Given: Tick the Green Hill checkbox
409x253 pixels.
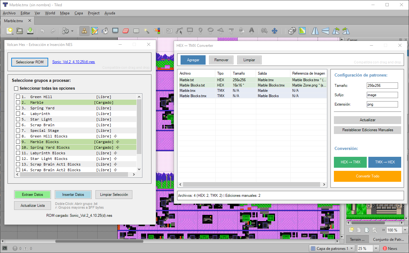Looking at the screenshot, I should [18, 97].
